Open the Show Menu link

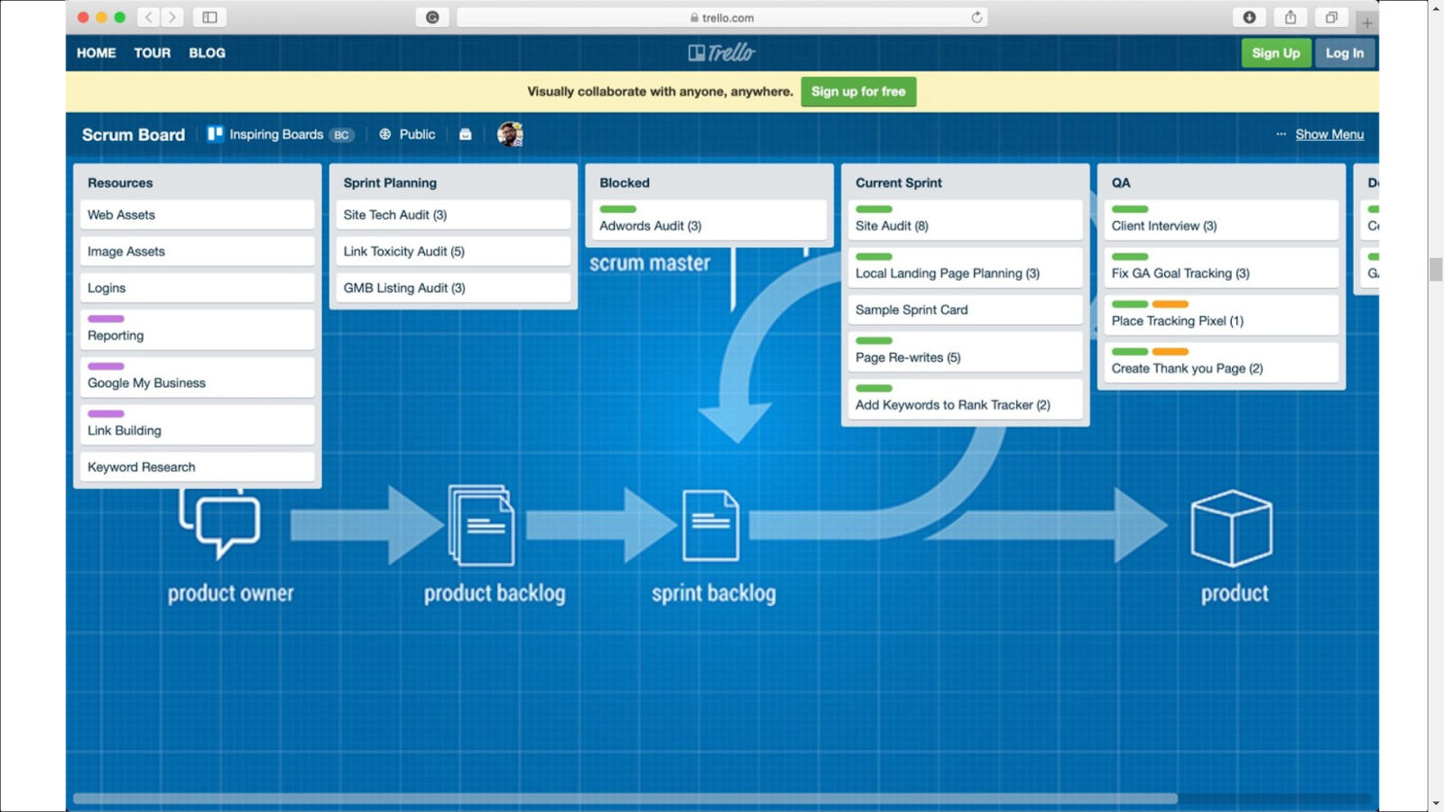(x=1329, y=134)
